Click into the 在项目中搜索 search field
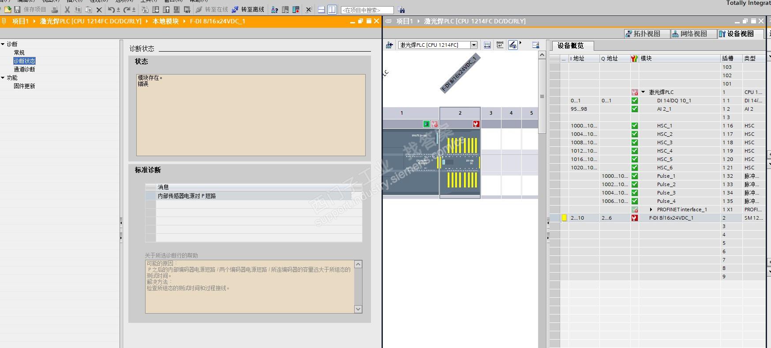 367,10
